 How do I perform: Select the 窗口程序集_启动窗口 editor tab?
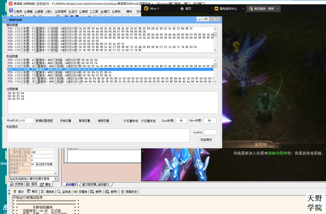point(96,184)
